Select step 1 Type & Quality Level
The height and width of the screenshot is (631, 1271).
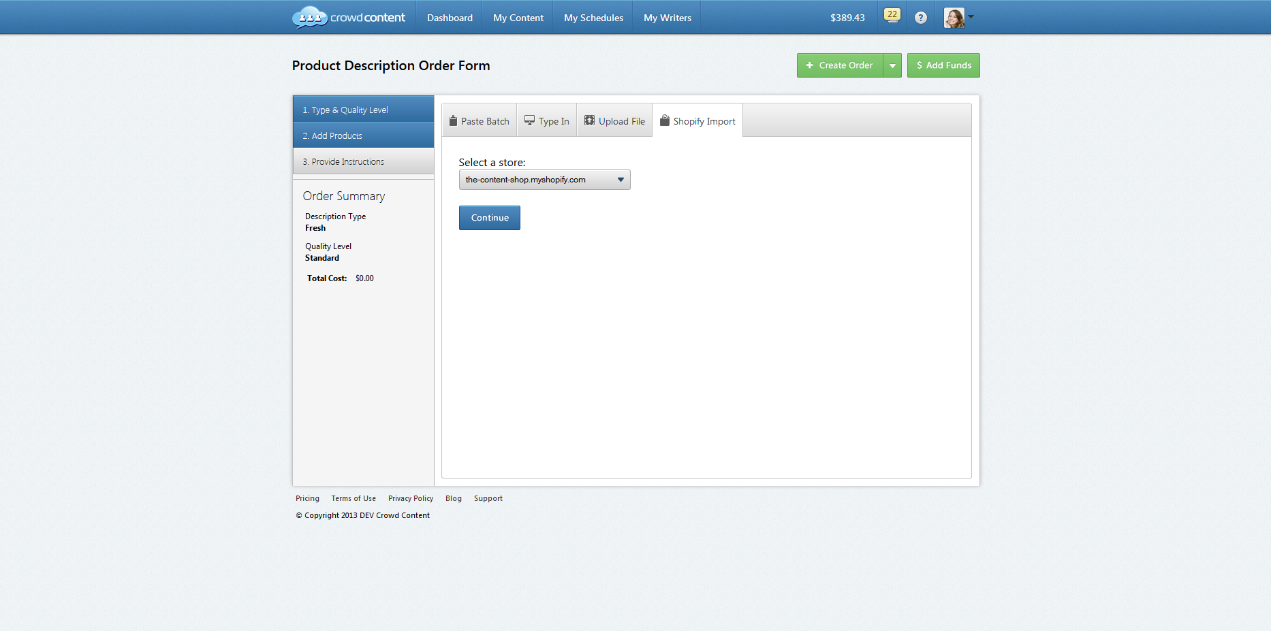pos(363,109)
